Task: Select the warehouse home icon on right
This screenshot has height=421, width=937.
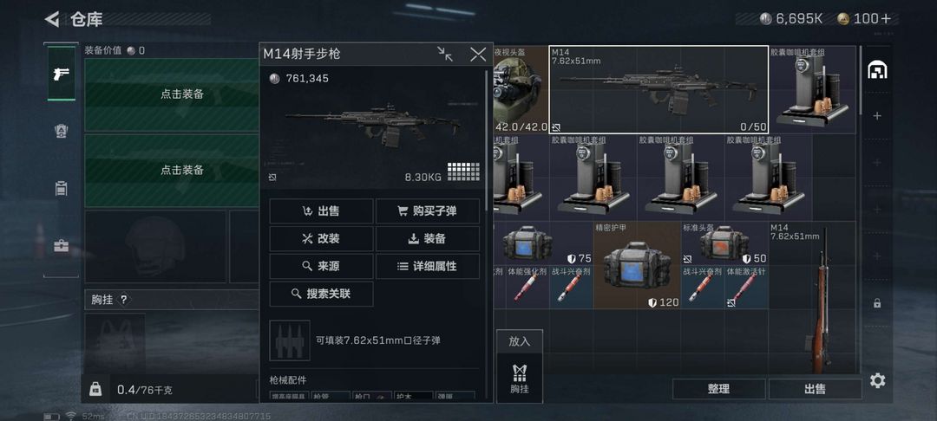Action: [876, 70]
